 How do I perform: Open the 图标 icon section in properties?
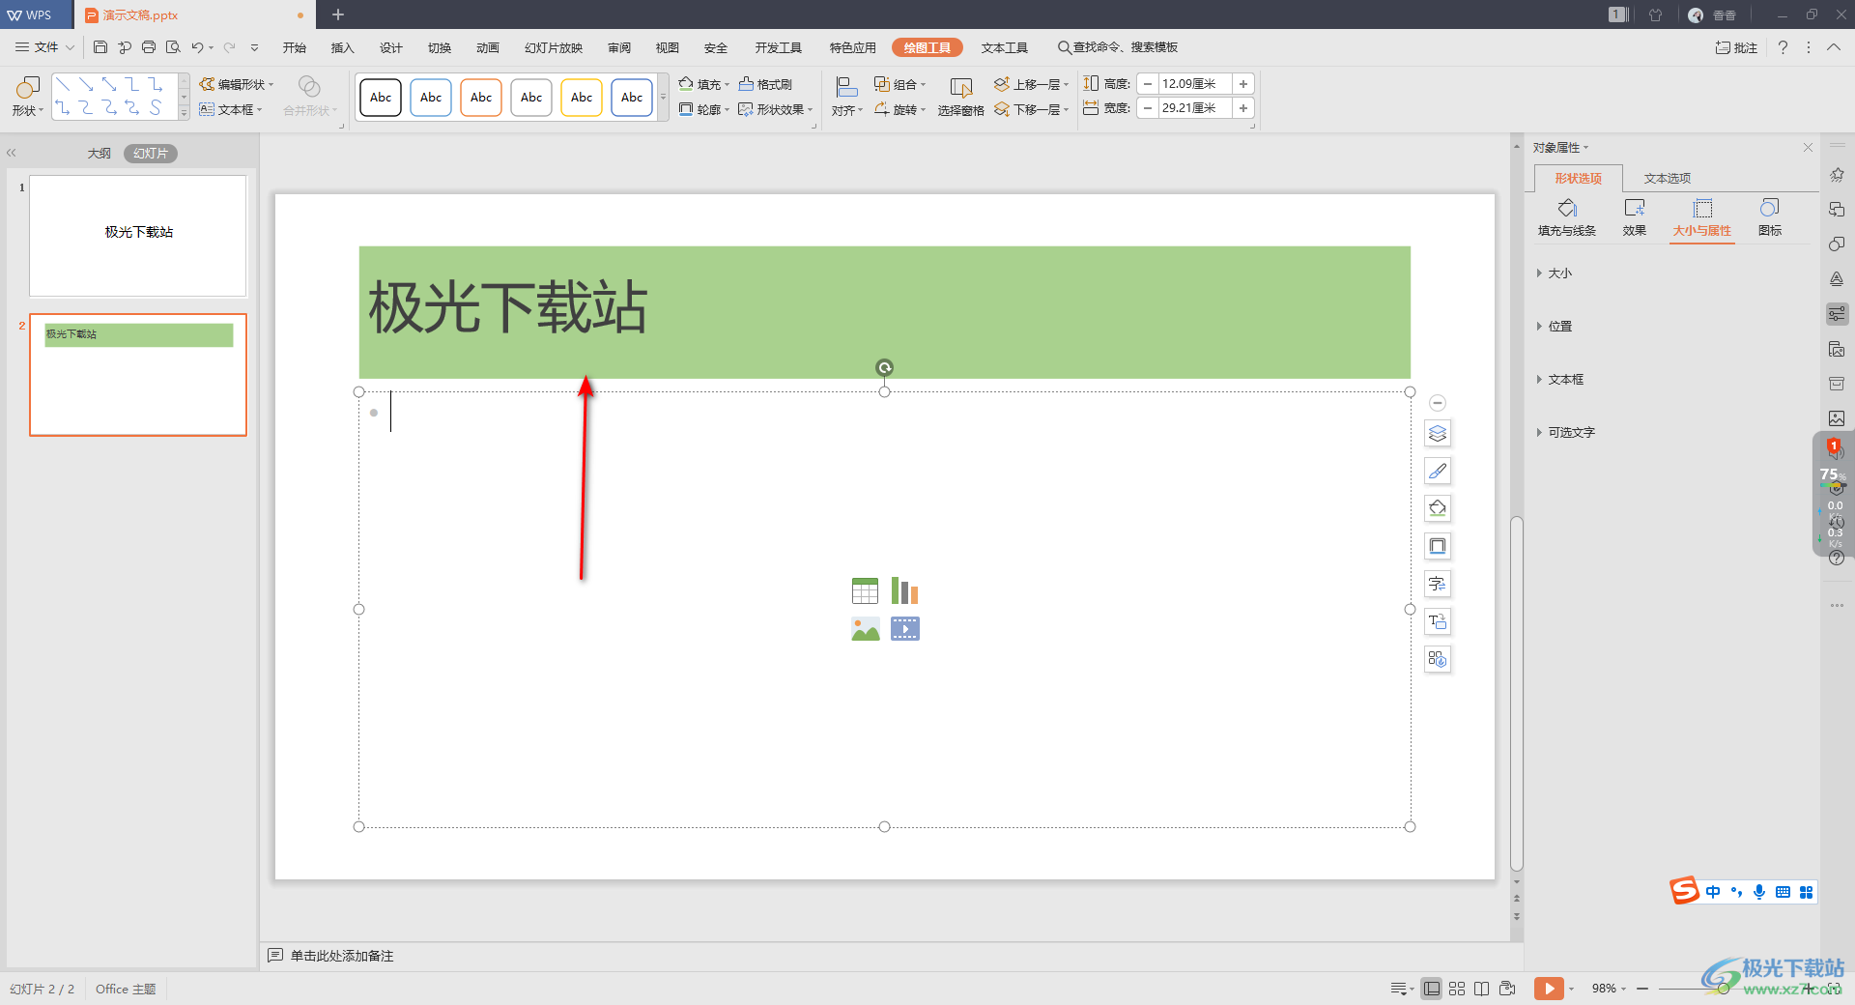(x=1770, y=217)
